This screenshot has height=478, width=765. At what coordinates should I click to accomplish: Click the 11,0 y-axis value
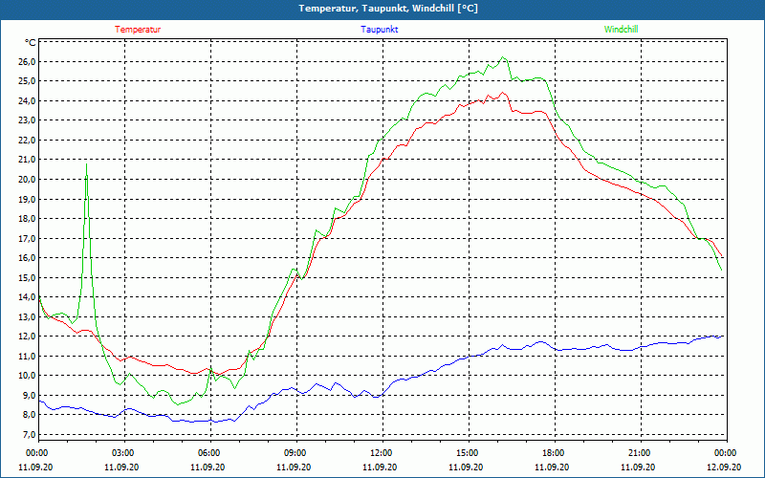[x=28, y=356]
